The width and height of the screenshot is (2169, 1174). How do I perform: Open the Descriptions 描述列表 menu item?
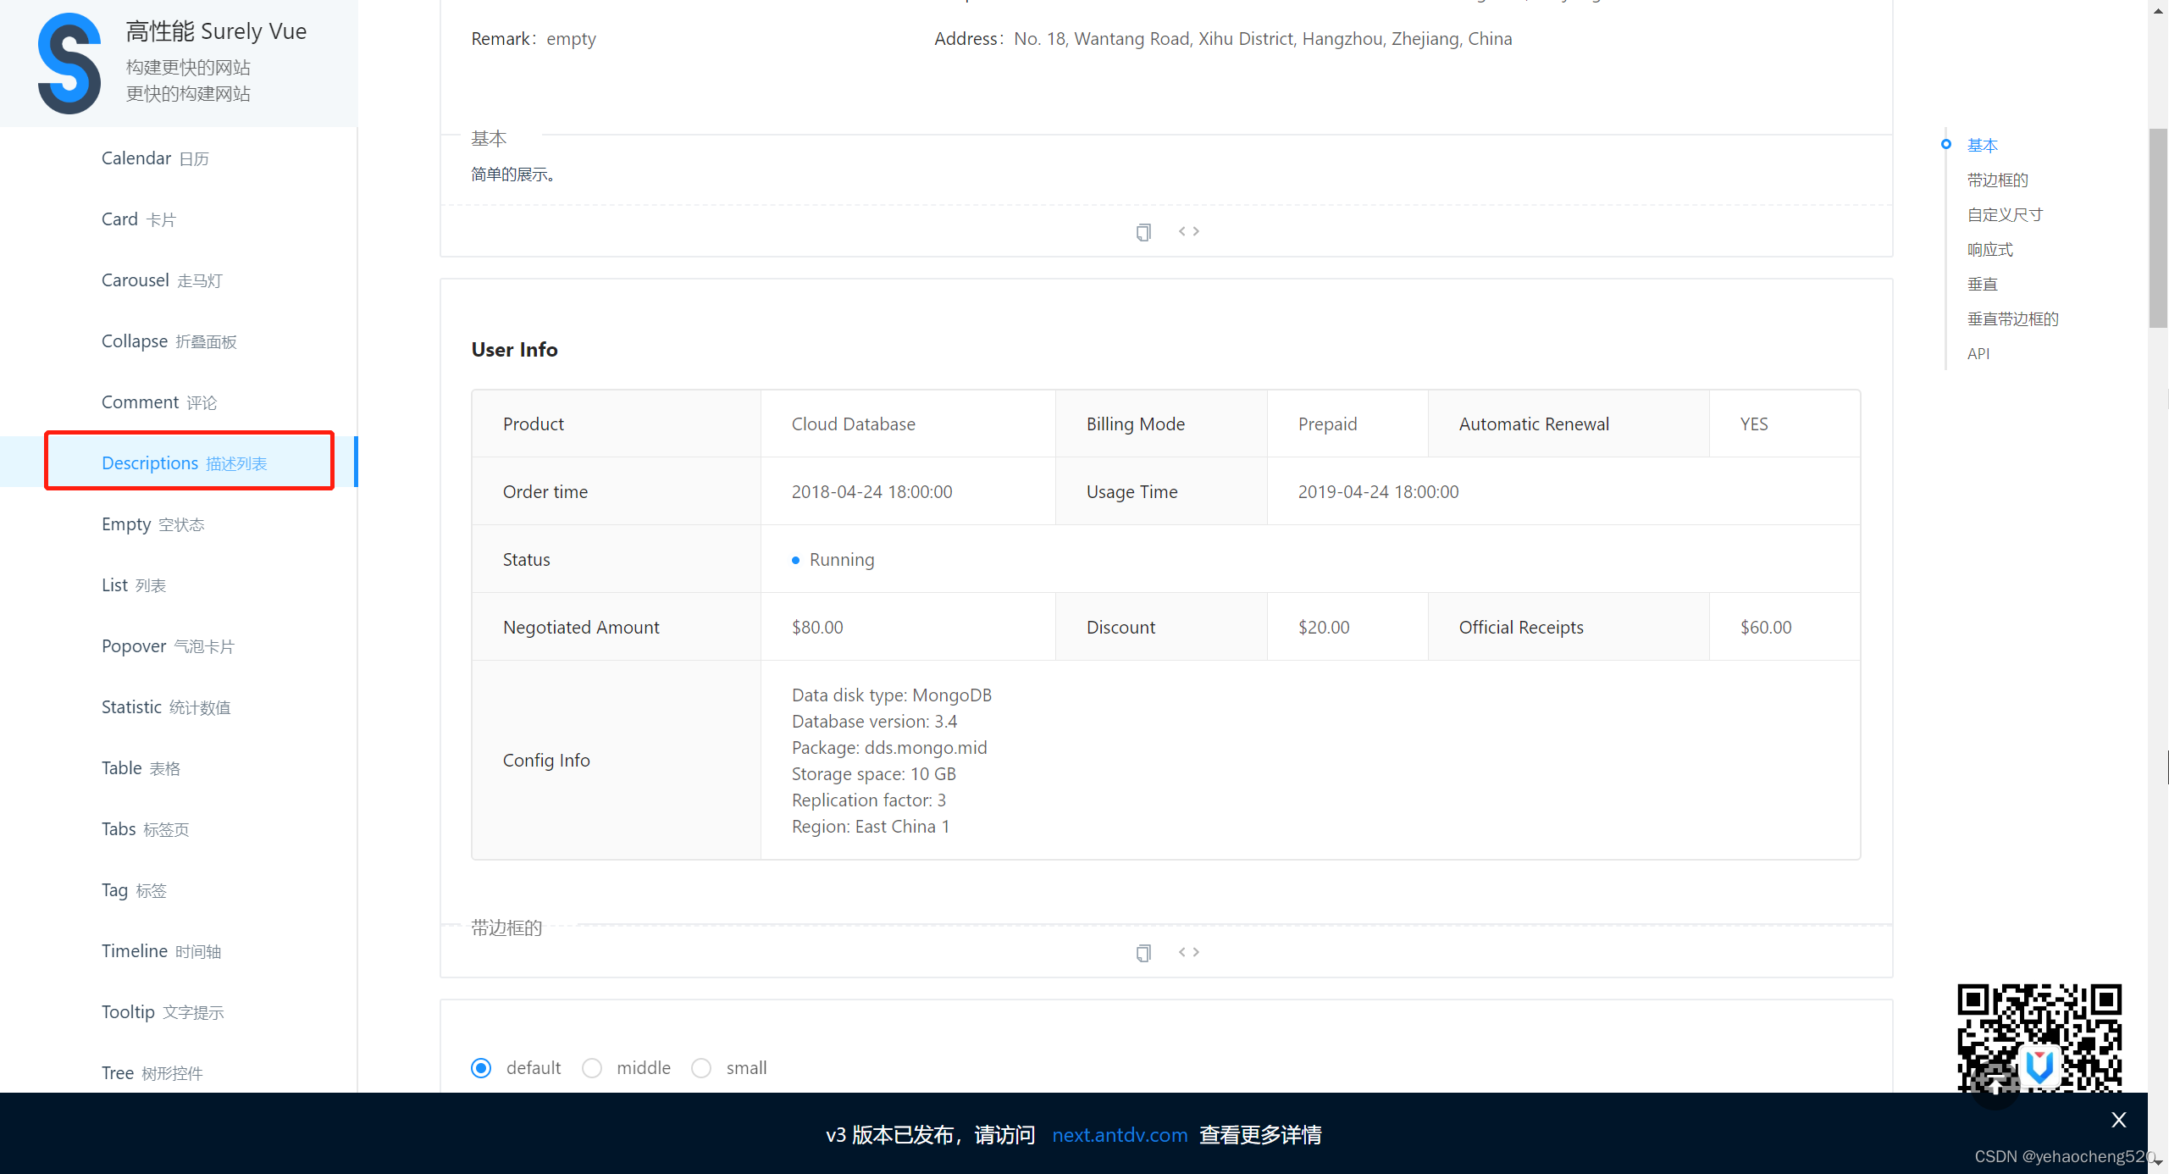click(185, 463)
